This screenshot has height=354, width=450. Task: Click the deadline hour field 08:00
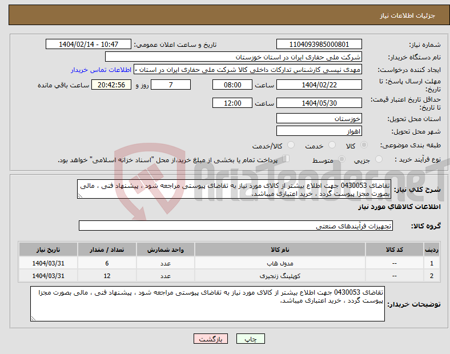point(232,85)
